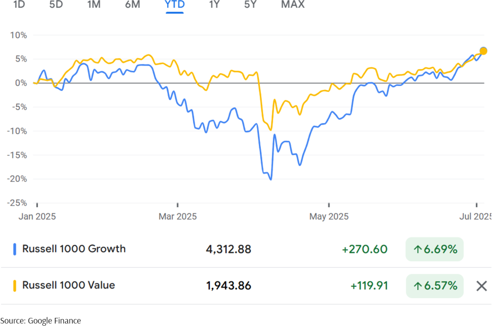The image size is (492, 326).
Task: Select the 1D time range
Action: [19, 5]
